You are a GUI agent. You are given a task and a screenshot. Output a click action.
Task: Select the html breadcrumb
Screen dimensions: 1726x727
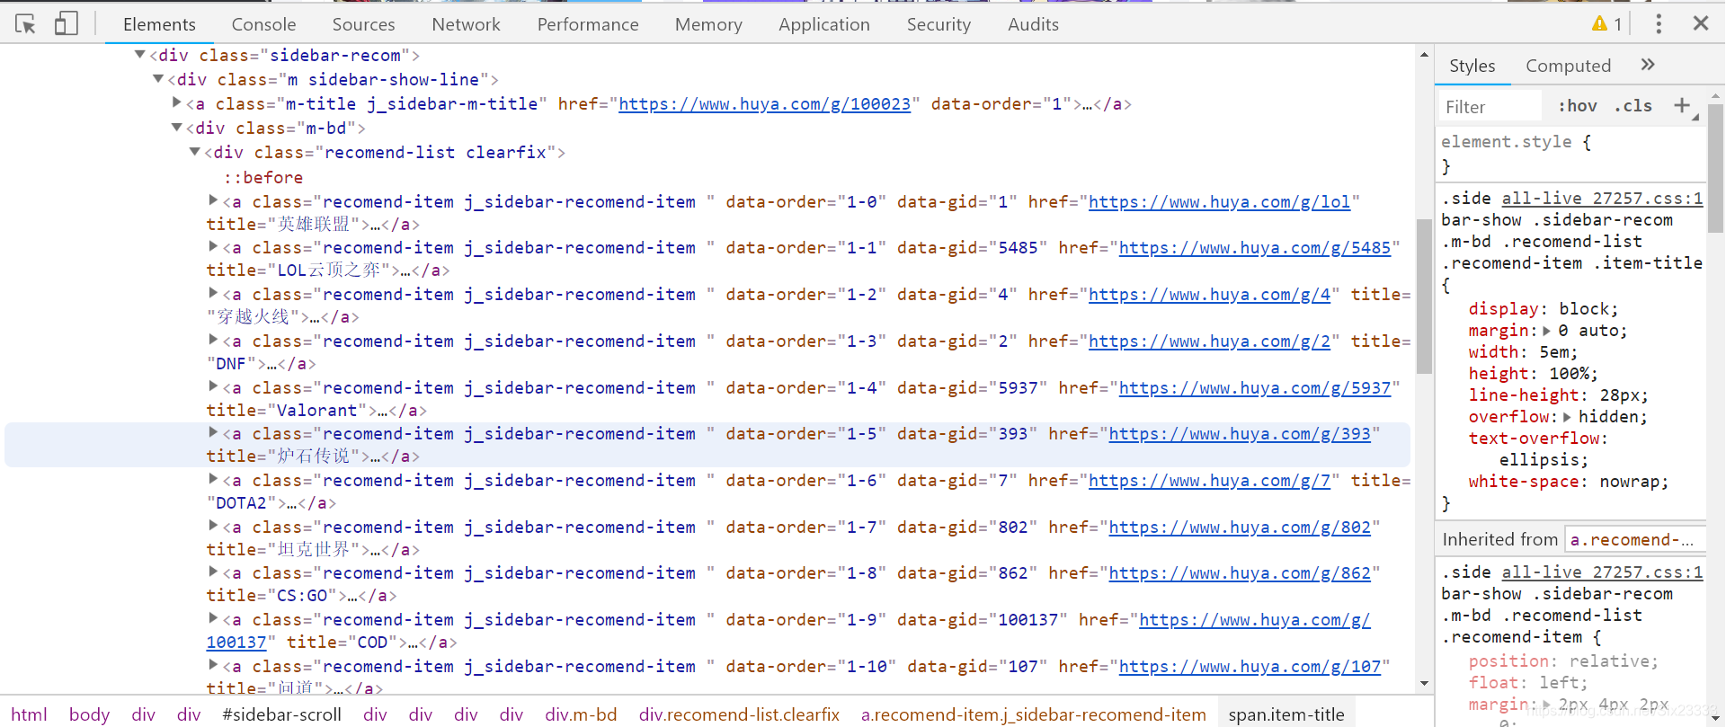pos(29,714)
